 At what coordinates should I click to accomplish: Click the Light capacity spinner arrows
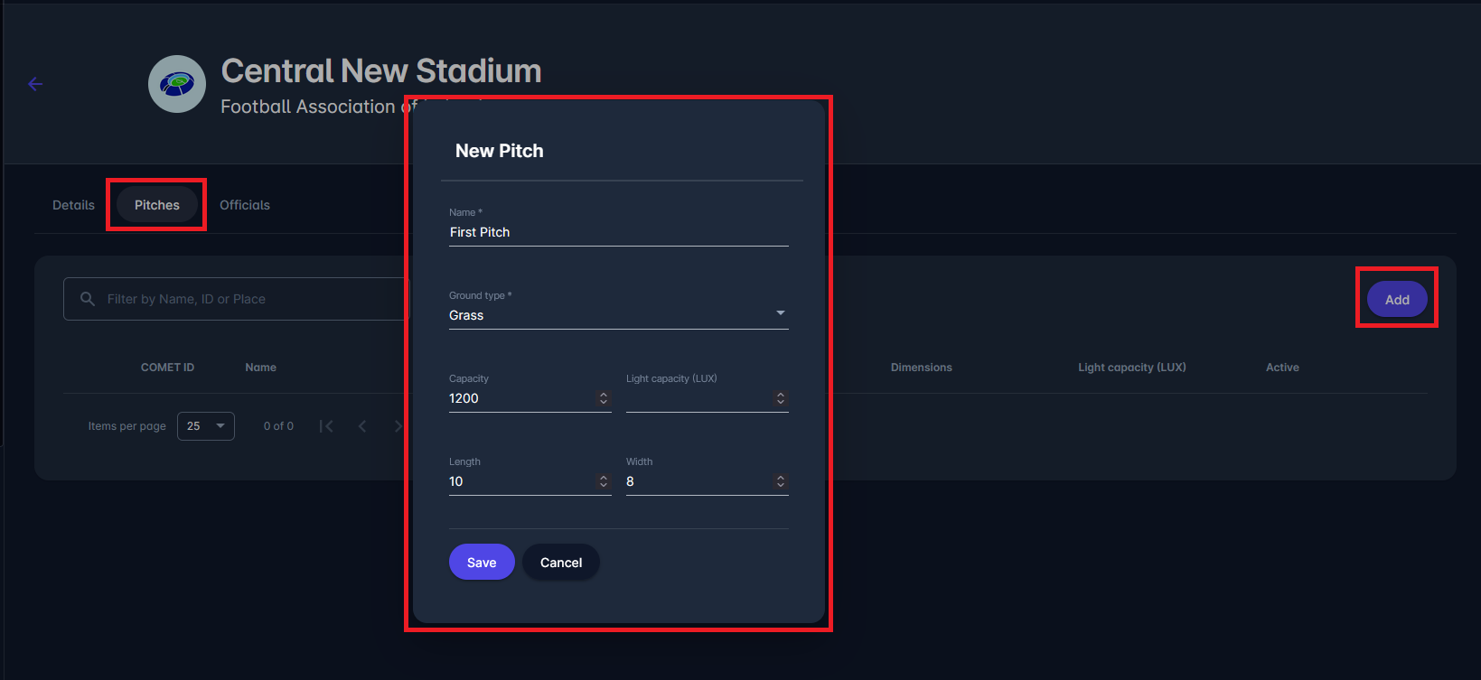pos(781,398)
